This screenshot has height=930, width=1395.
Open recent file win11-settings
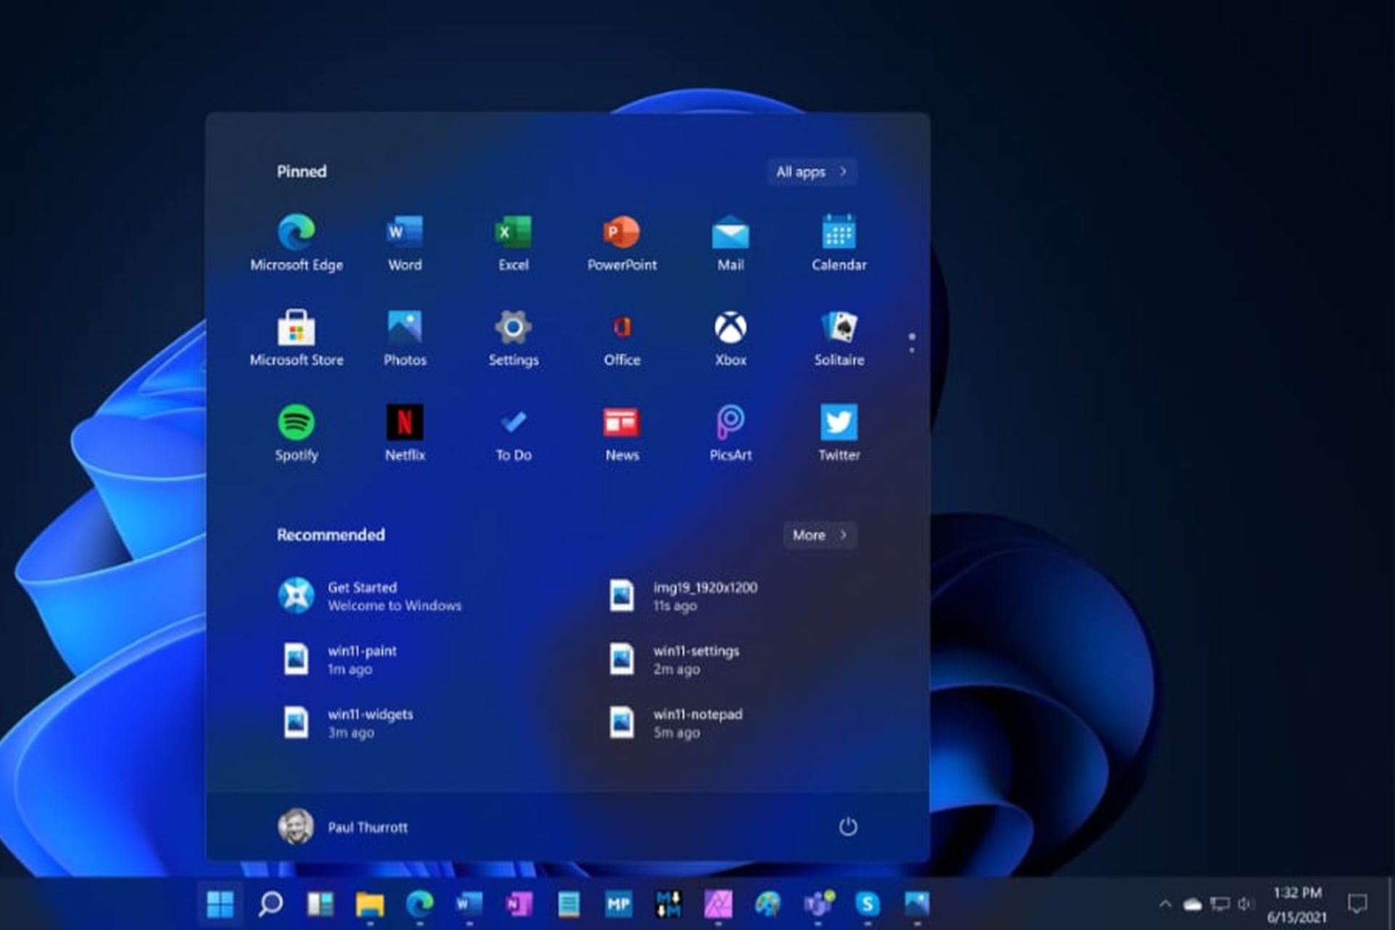coord(676,660)
